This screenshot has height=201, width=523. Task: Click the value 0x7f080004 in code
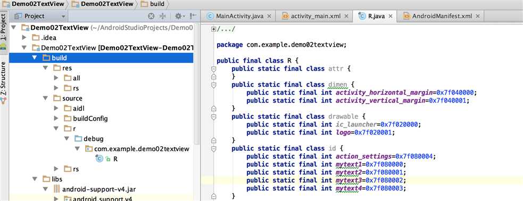click(414, 156)
